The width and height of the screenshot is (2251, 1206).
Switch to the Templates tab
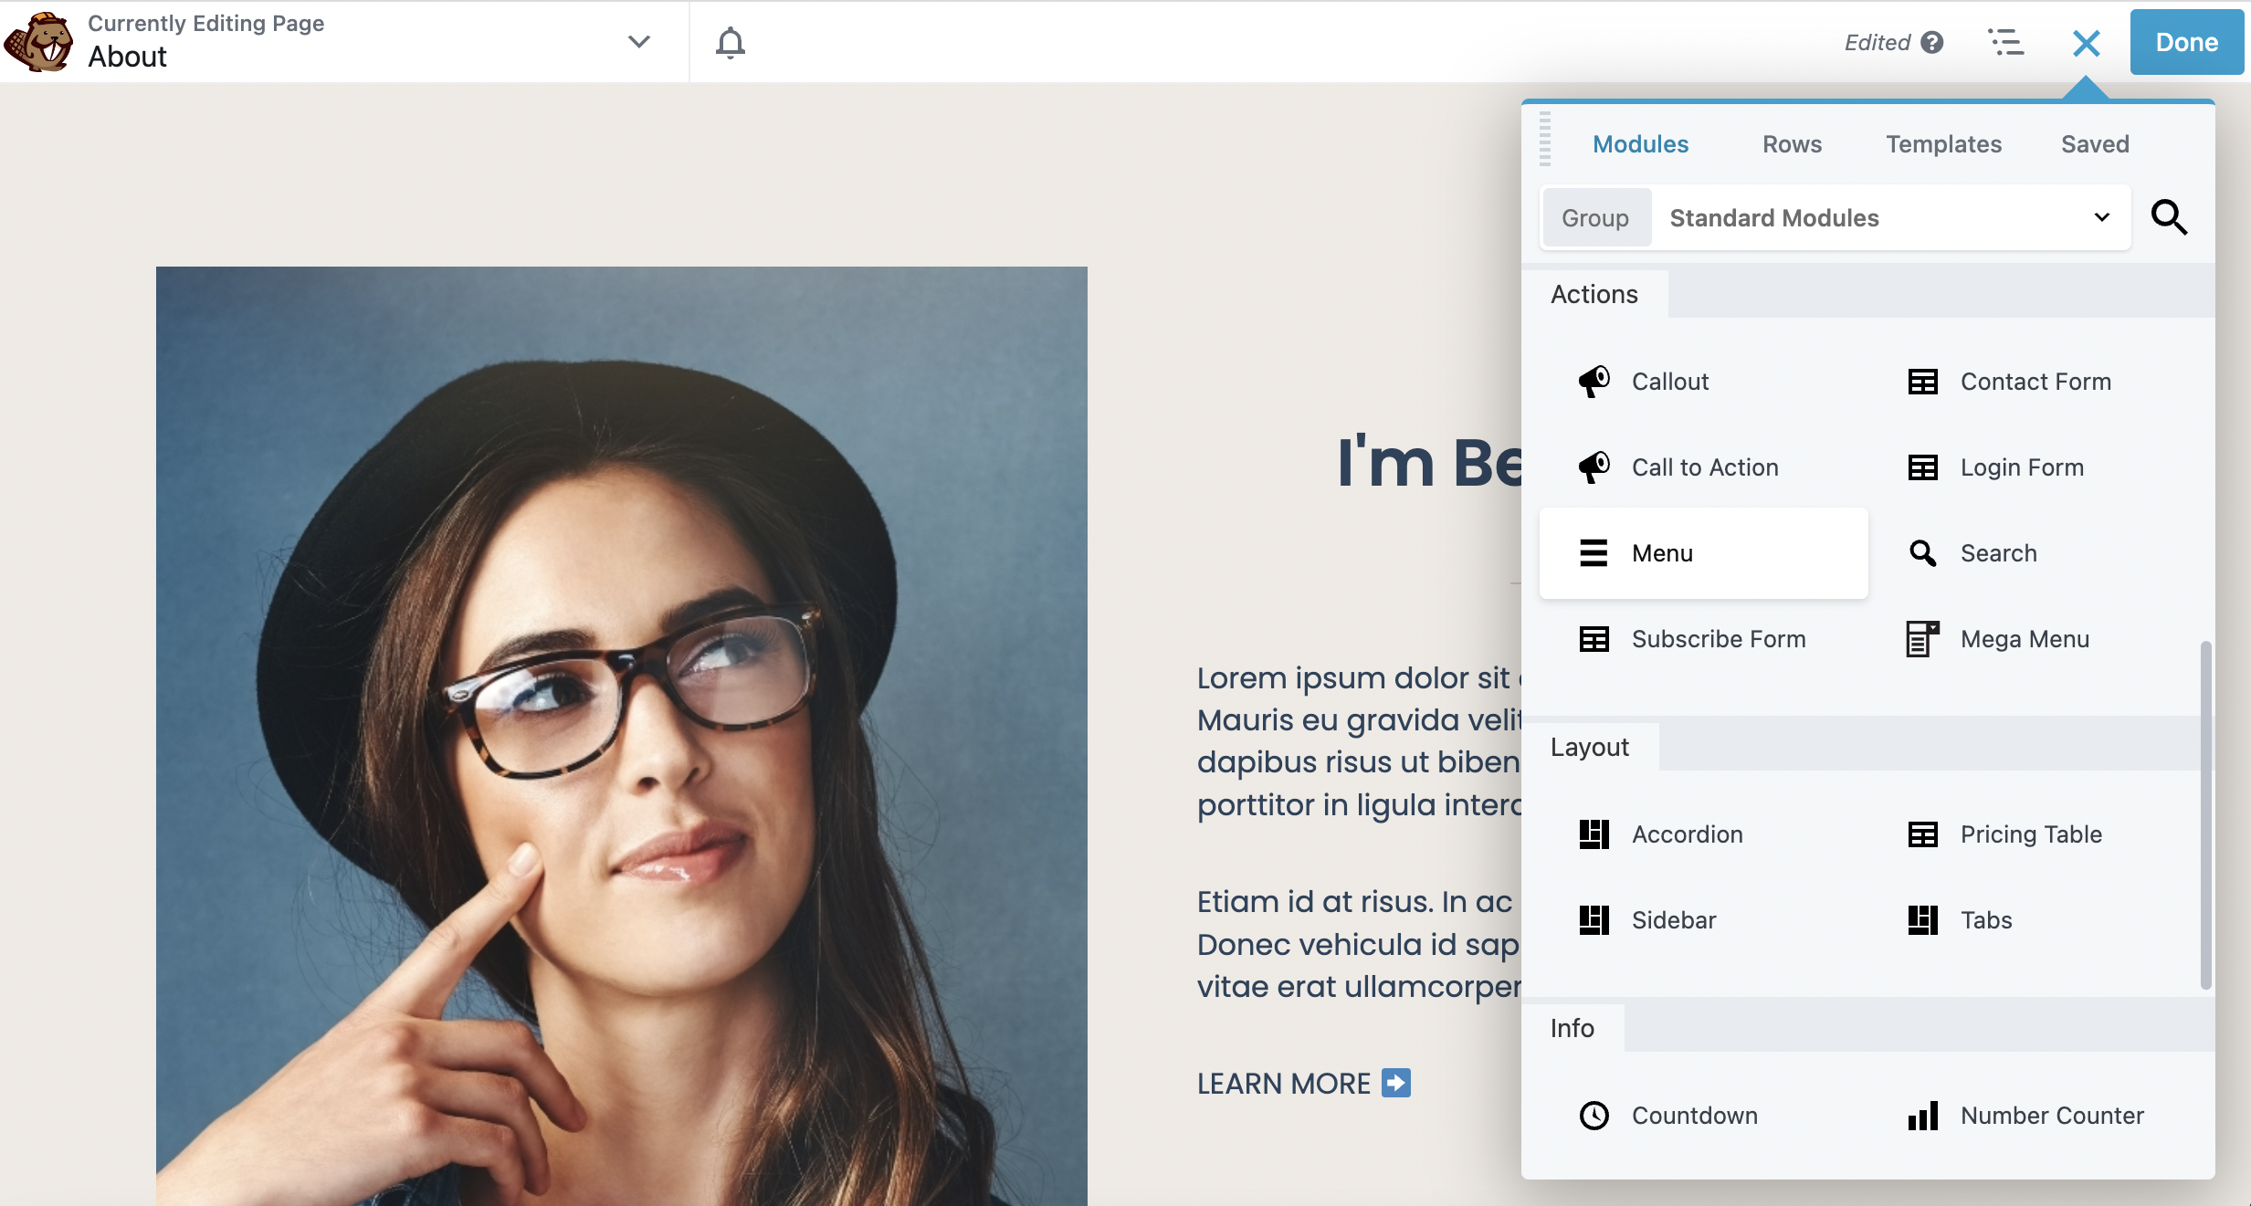click(x=1943, y=143)
